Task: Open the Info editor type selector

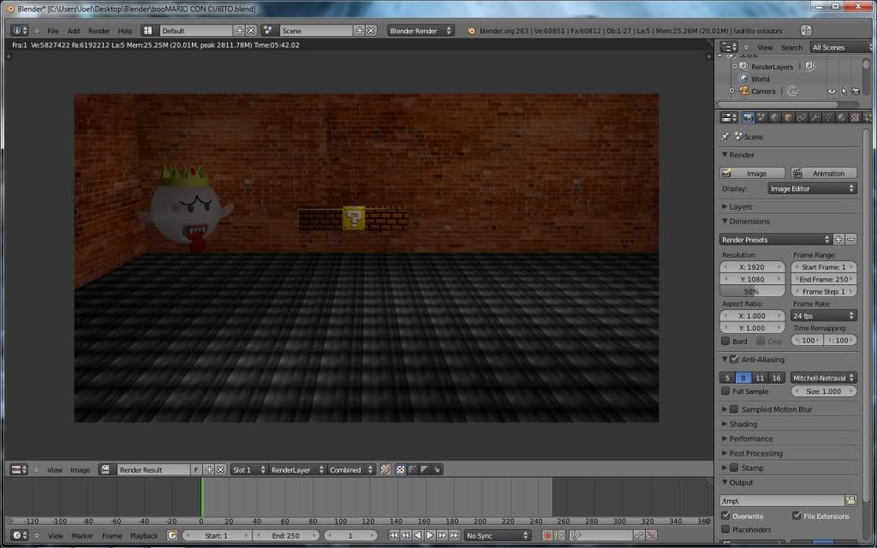Action: pos(19,31)
